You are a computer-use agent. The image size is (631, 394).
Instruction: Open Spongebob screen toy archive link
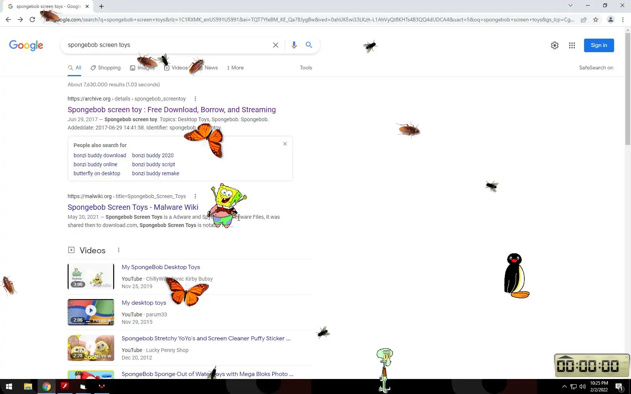tap(172, 110)
